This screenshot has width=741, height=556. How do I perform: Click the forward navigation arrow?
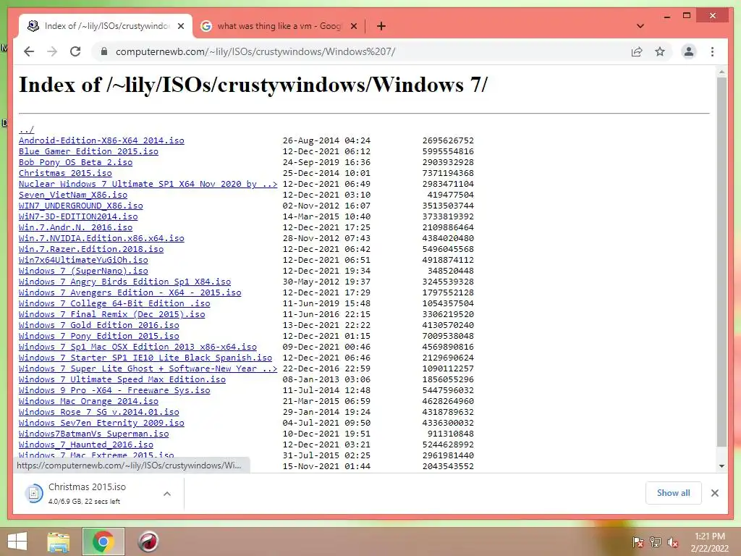(x=52, y=51)
